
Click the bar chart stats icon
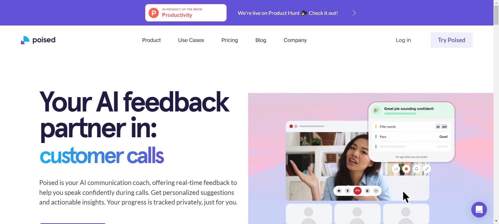(396, 169)
